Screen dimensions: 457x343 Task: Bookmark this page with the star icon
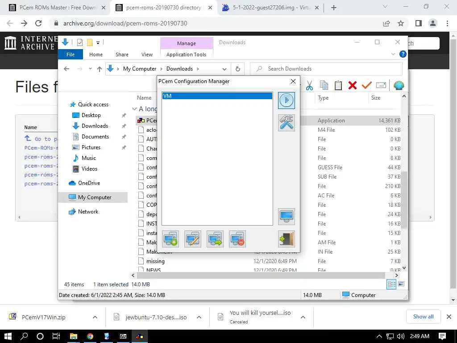click(401, 23)
